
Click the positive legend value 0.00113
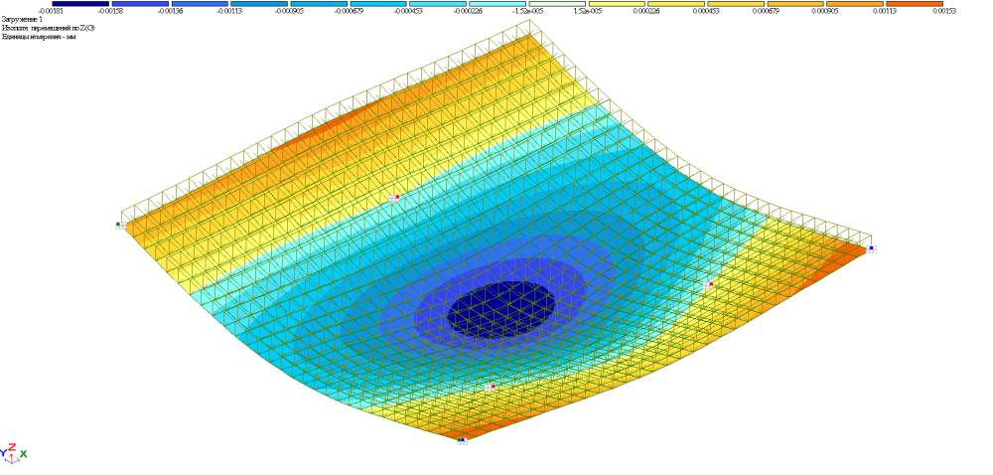tap(884, 11)
